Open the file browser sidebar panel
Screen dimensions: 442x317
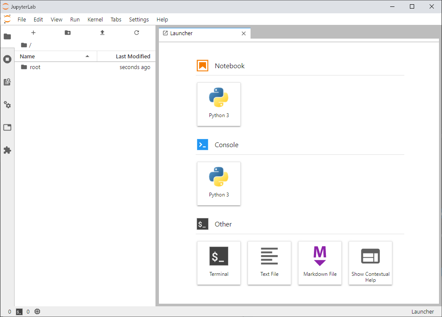[x=7, y=36]
